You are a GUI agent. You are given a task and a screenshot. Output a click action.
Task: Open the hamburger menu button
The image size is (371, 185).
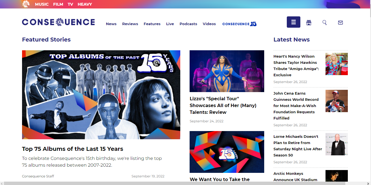pyautogui.click(x=294, y=22)
